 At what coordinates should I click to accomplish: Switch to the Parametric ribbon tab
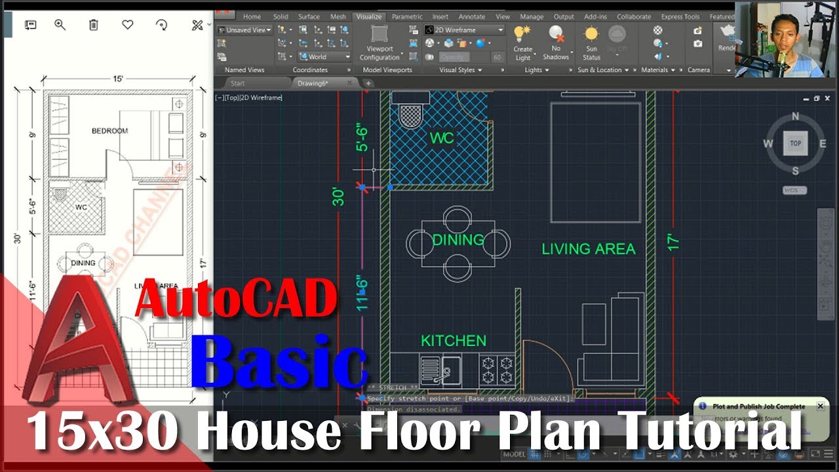407,16
